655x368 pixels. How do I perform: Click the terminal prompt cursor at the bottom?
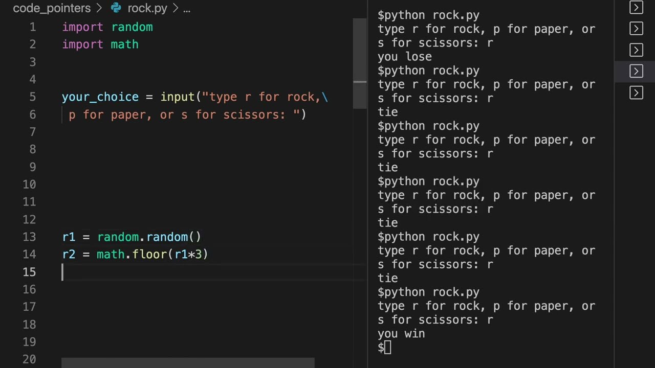coord(387,348)
